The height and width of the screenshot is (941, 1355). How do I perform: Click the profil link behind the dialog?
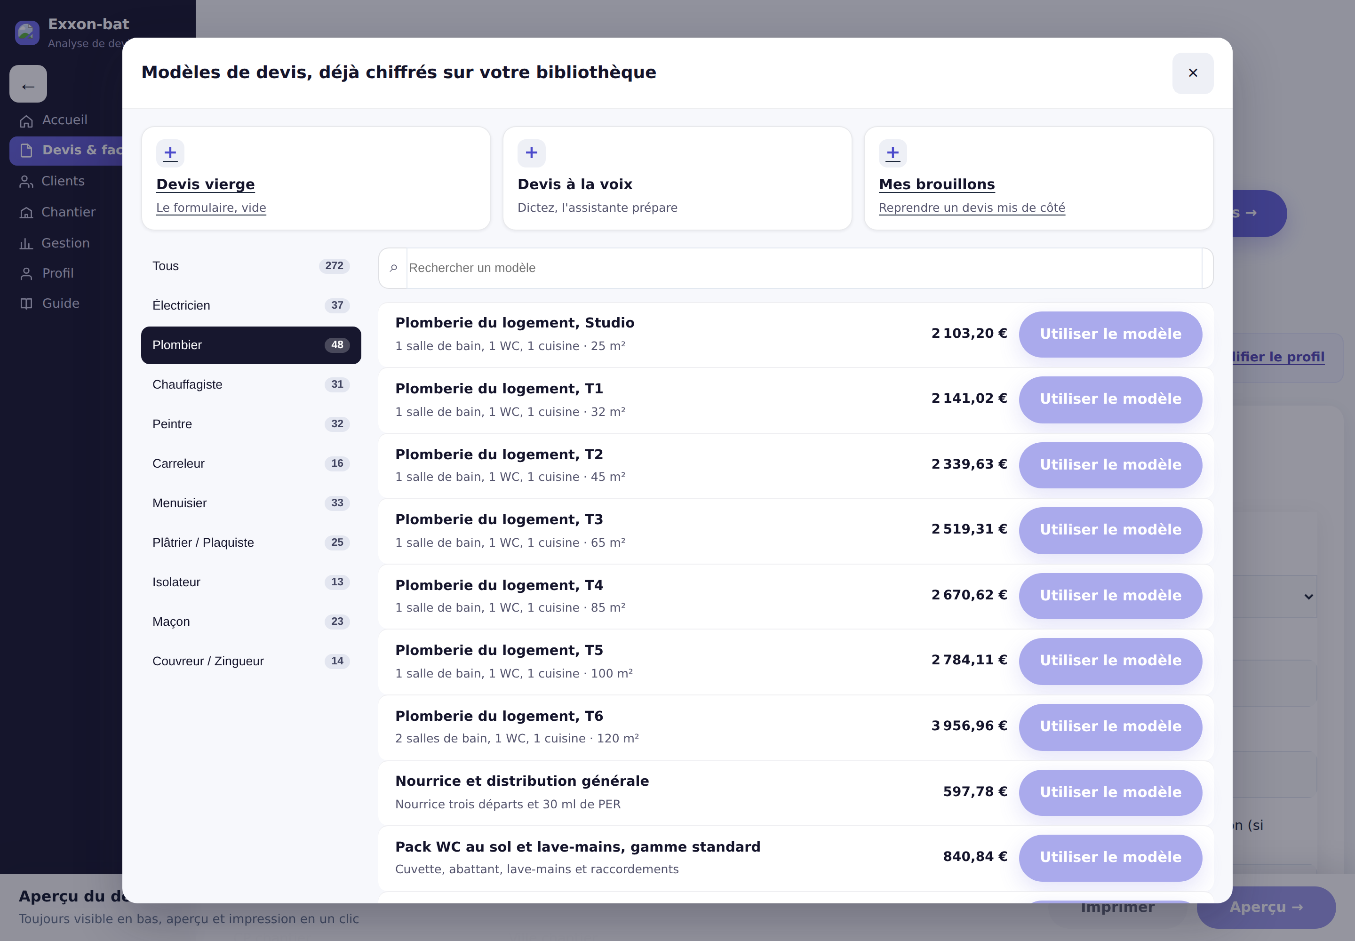click(x=1278, y=357)
